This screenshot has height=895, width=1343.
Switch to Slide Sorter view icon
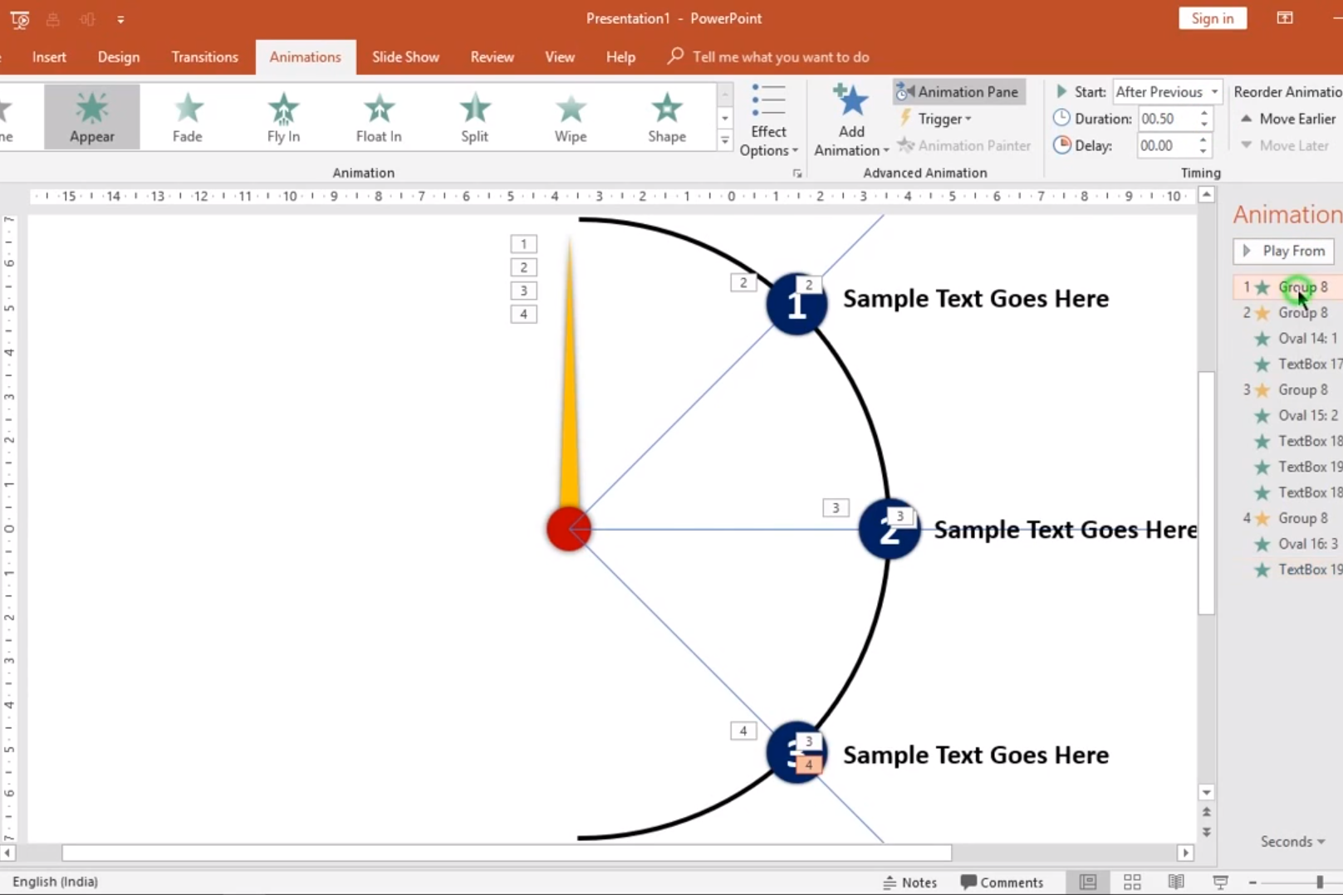pos(1132,882)
